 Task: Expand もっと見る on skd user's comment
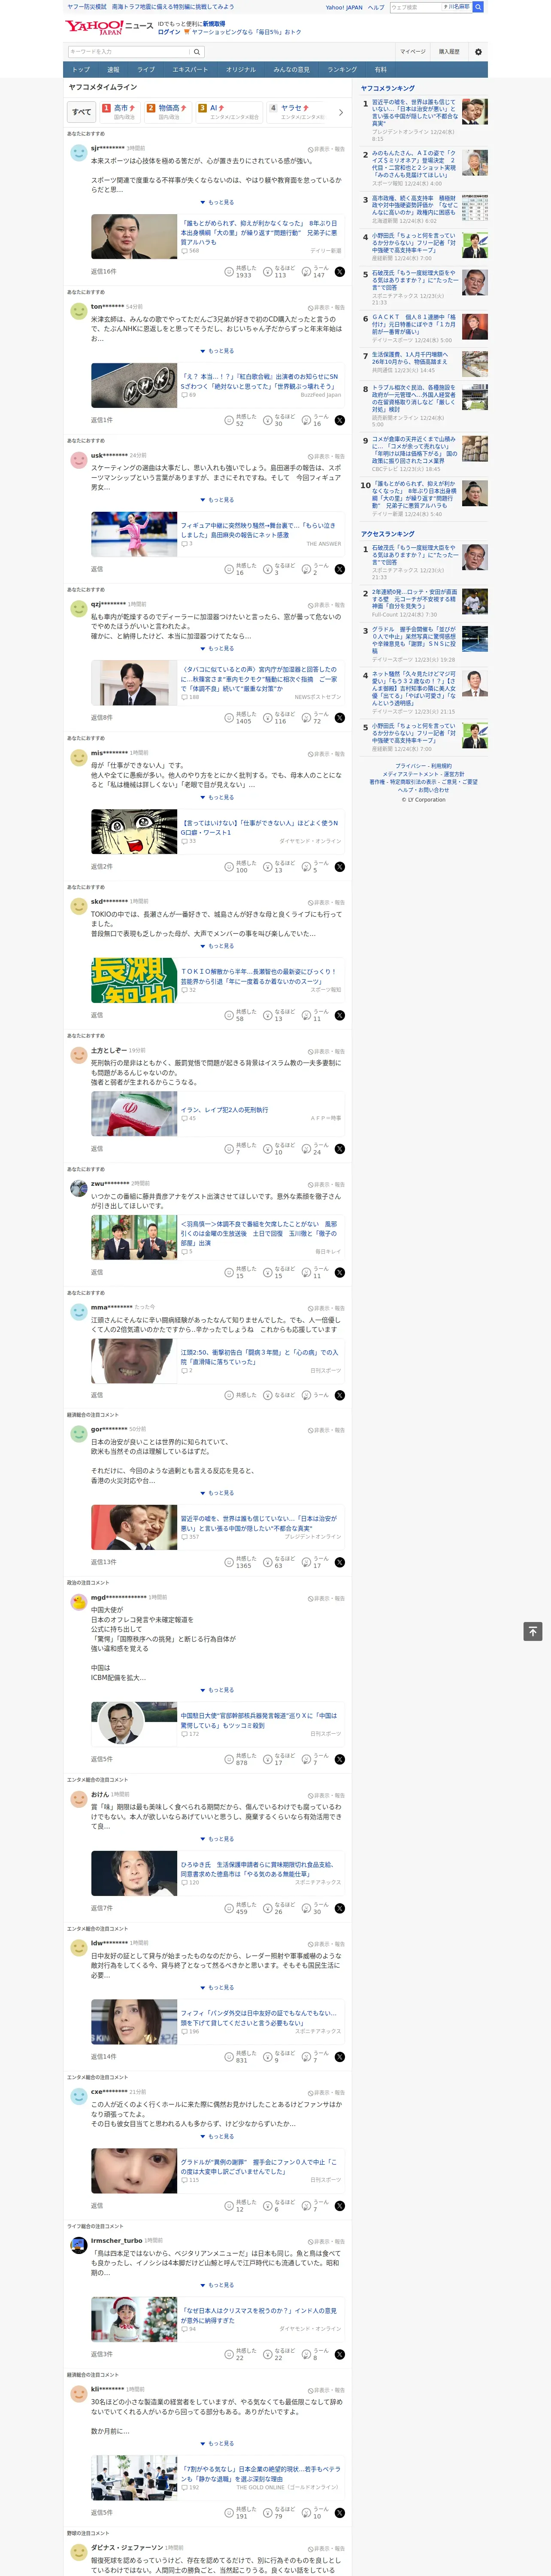(217, 946)
